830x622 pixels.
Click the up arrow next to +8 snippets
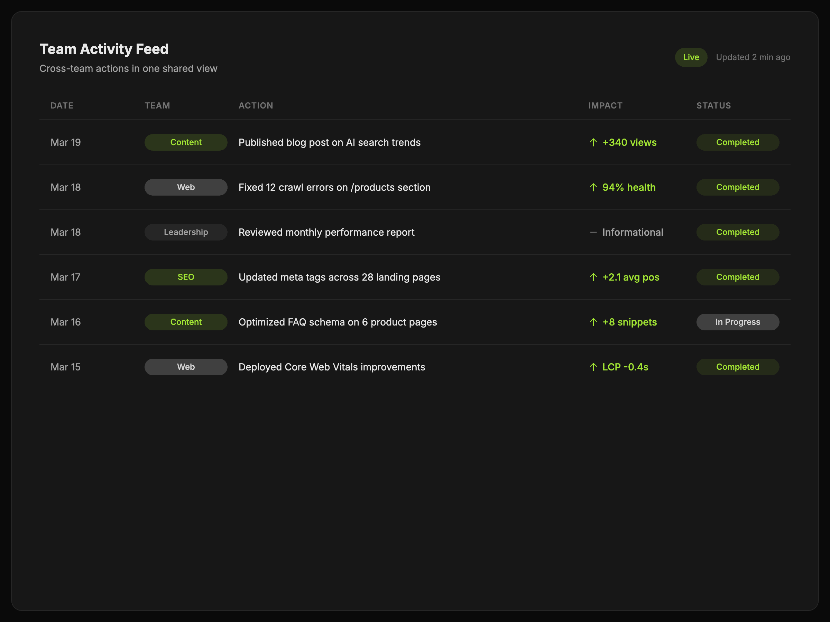pos(593,322)
